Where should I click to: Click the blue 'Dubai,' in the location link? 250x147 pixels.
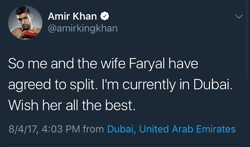(121, 129)
